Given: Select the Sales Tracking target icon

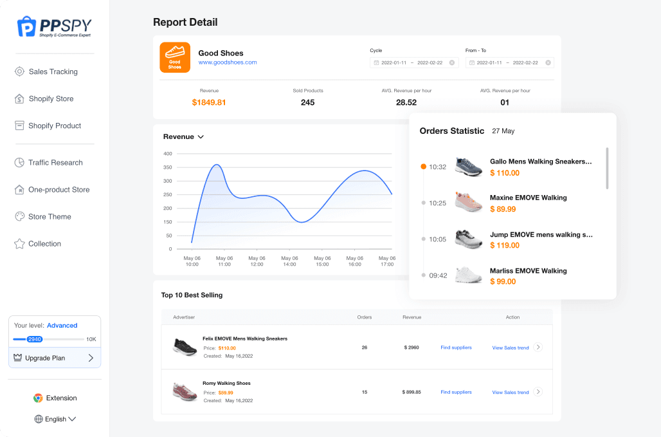Looking at the screenshot, I should click(x=20, y=71).
